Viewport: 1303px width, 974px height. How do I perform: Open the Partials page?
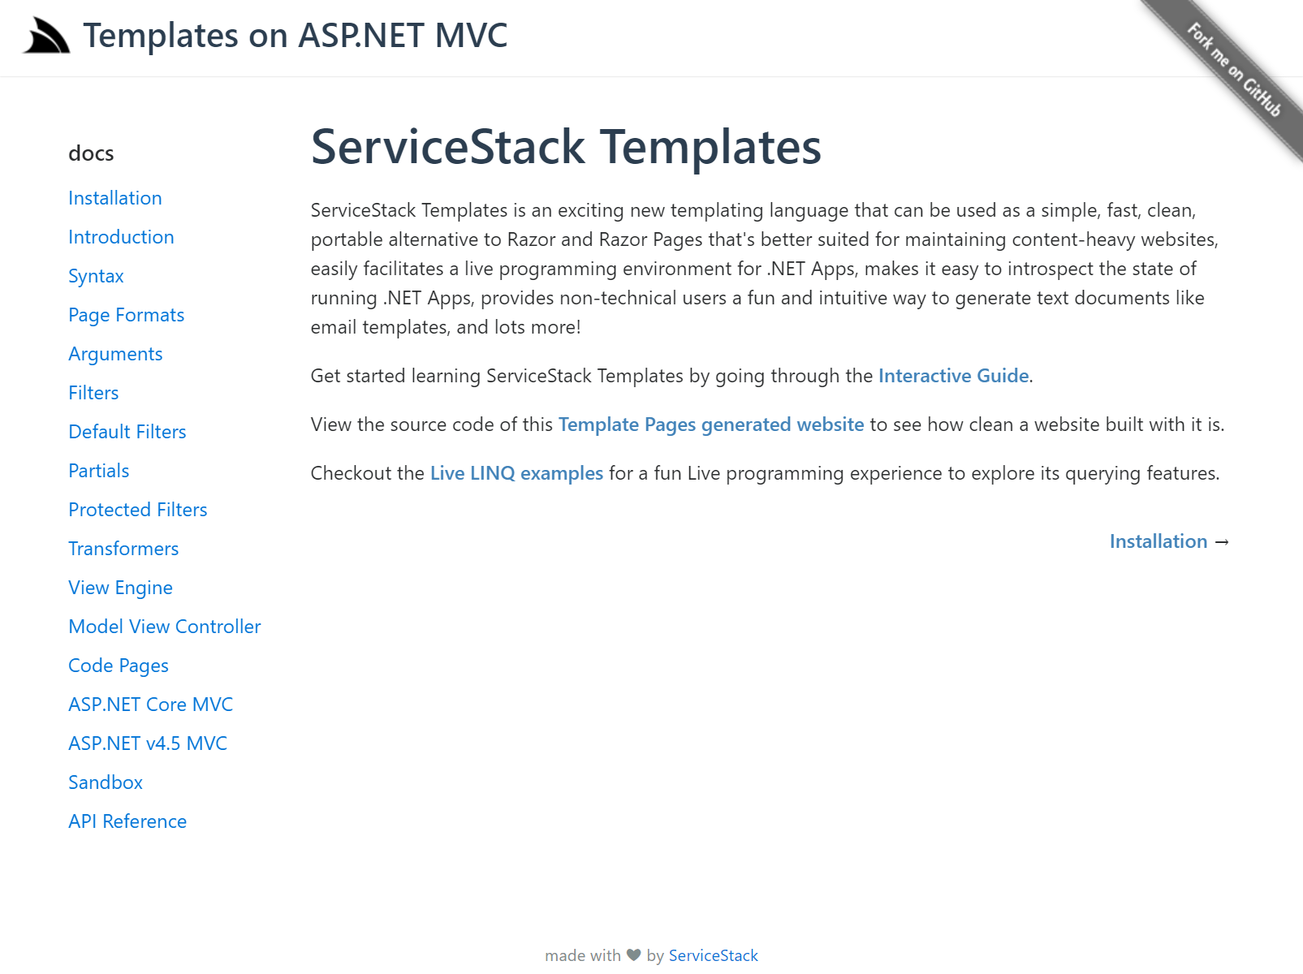98,471
